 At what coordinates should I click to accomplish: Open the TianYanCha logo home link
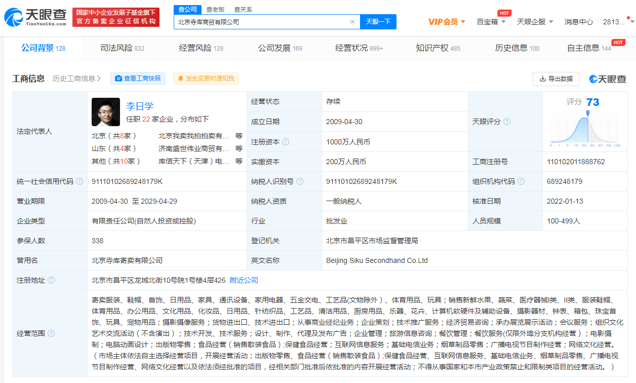point(35,17)
